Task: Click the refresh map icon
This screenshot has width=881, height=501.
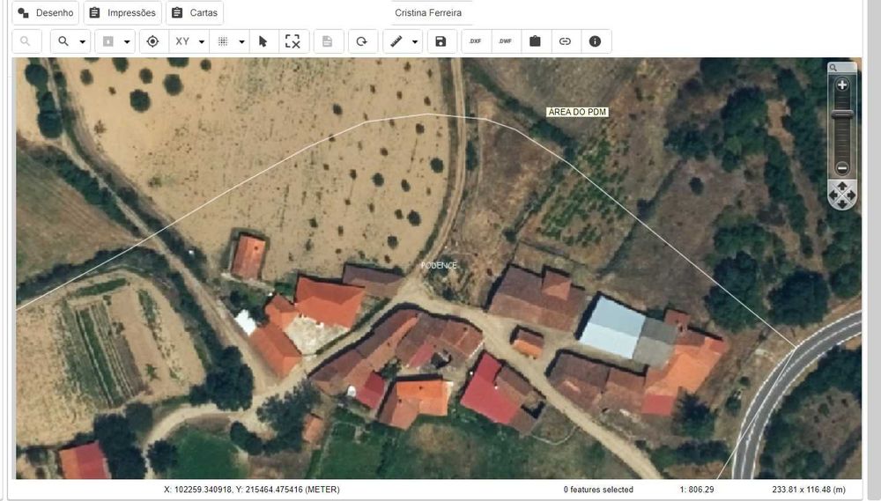Action: 362,41
